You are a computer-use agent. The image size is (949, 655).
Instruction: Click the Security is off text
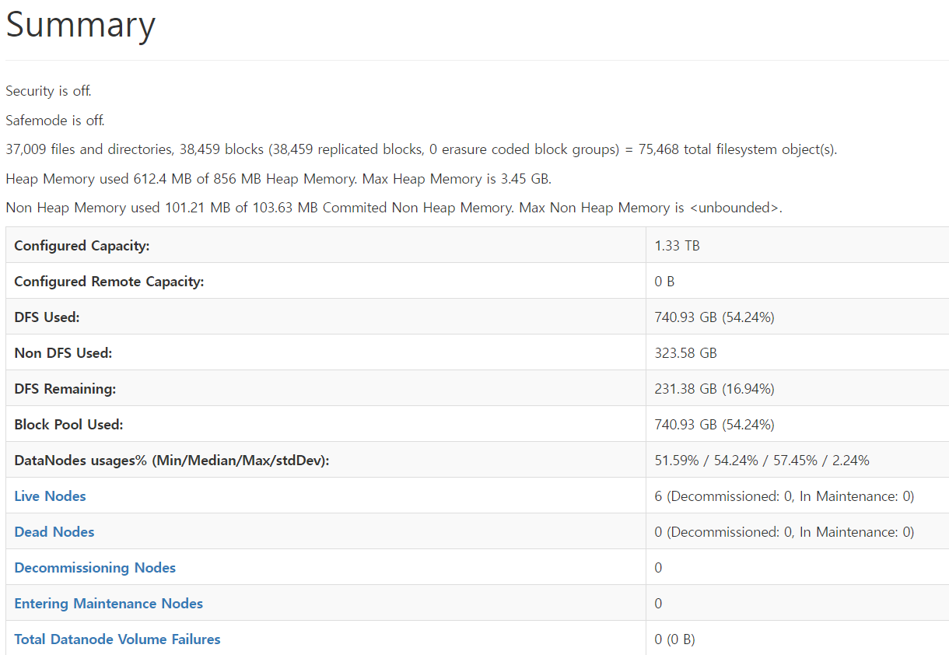(47, 90)
